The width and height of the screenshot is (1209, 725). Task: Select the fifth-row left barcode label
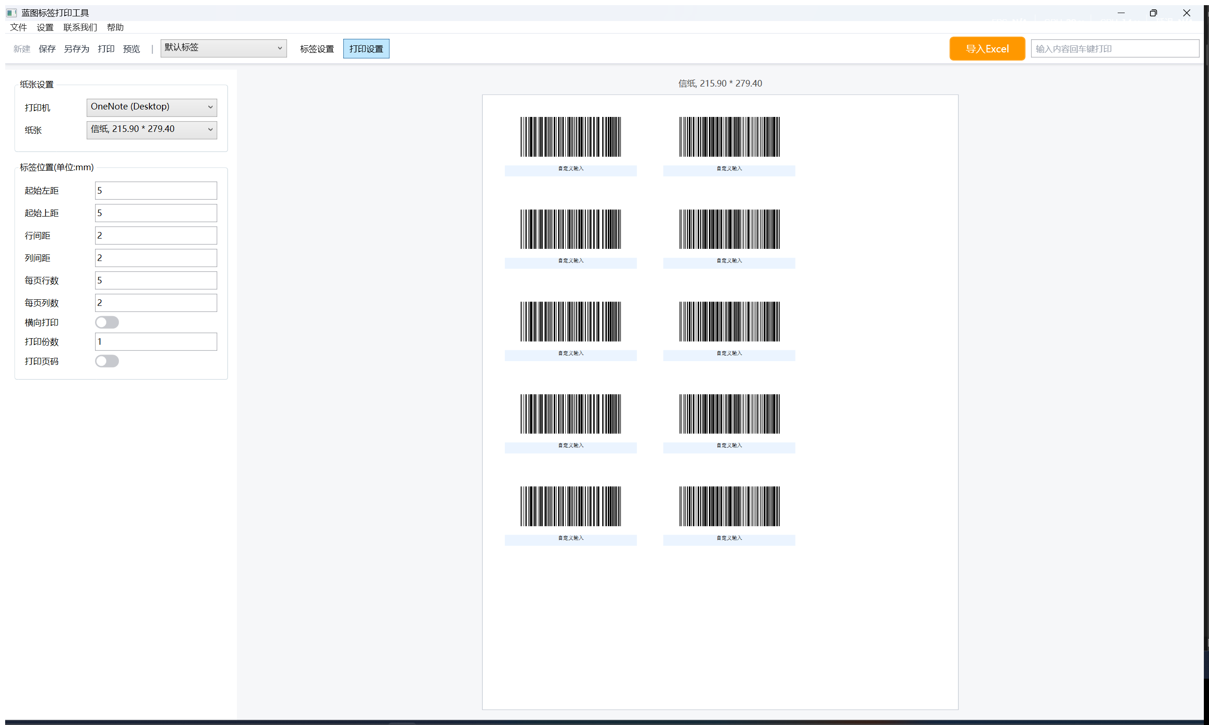571,515
